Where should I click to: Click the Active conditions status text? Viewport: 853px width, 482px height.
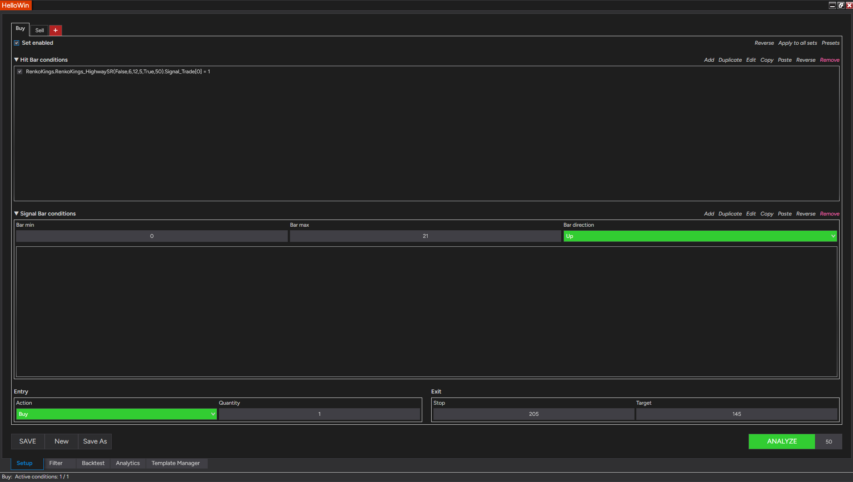[42, 477]
